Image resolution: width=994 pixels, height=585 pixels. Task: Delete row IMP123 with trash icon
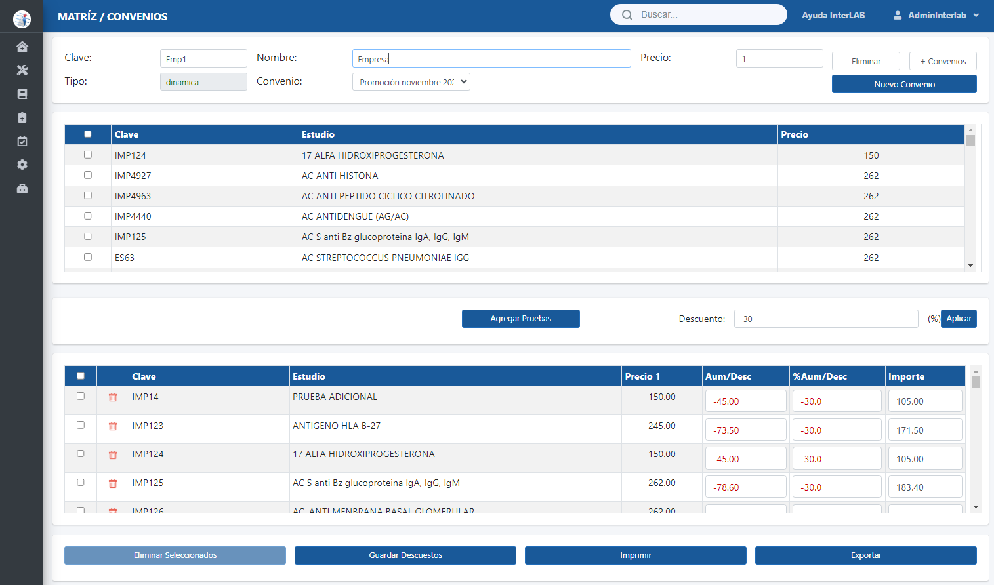[113, 426]
